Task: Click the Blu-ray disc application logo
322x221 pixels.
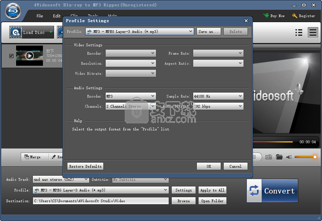Action: (13, 11)
